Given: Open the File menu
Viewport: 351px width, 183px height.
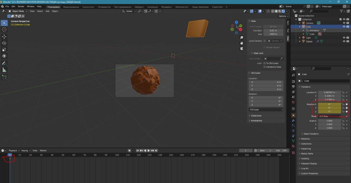Looking at the screenshot, I should coord(7,6).
